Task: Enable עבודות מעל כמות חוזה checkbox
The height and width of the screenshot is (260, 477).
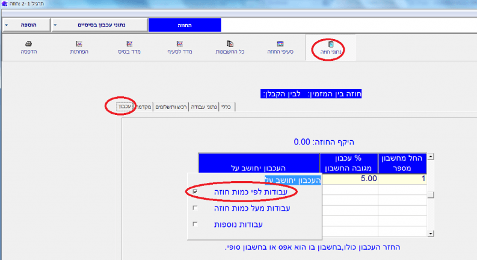Action: [x=195, y=208]
